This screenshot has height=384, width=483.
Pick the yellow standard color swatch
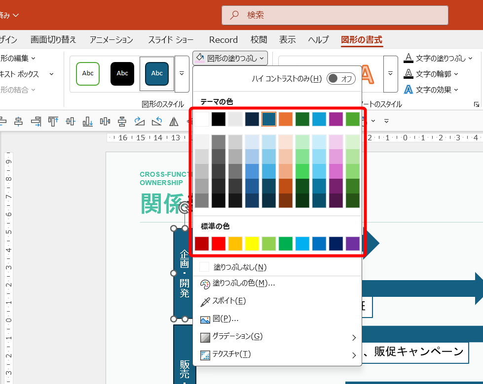click(252, 244)
